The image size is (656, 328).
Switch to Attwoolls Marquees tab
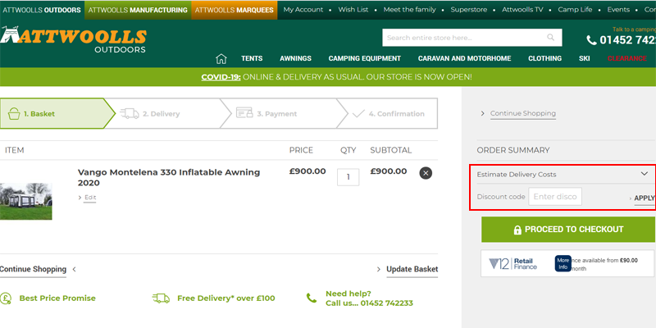[x=235, y=10]
